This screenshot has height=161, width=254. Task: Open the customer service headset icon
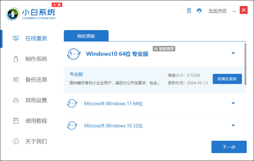click(x=199, y=11)
